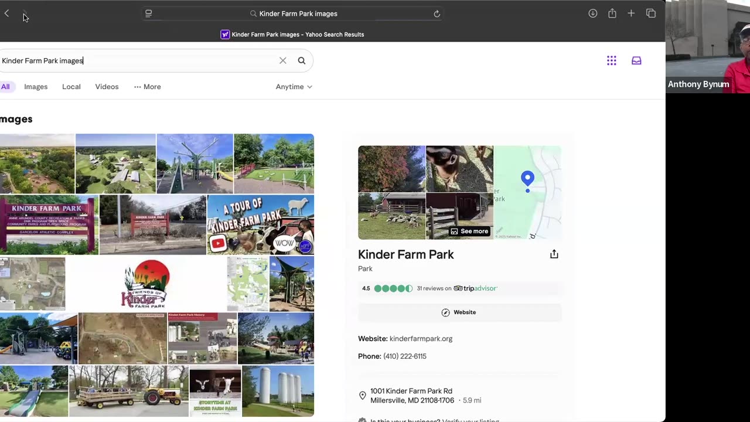Image resolution: width=750 pixels, height=422 pixels.
Task: Show the tab overview icon
Action: (x=650, y=13)
